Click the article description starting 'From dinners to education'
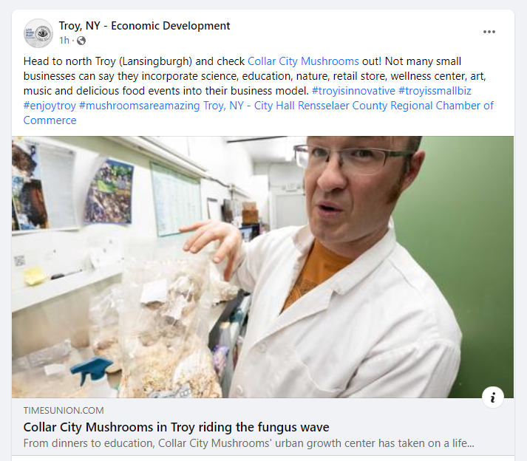Image resolution: width=527 pixels, height=461 pixels. [248, 443]
